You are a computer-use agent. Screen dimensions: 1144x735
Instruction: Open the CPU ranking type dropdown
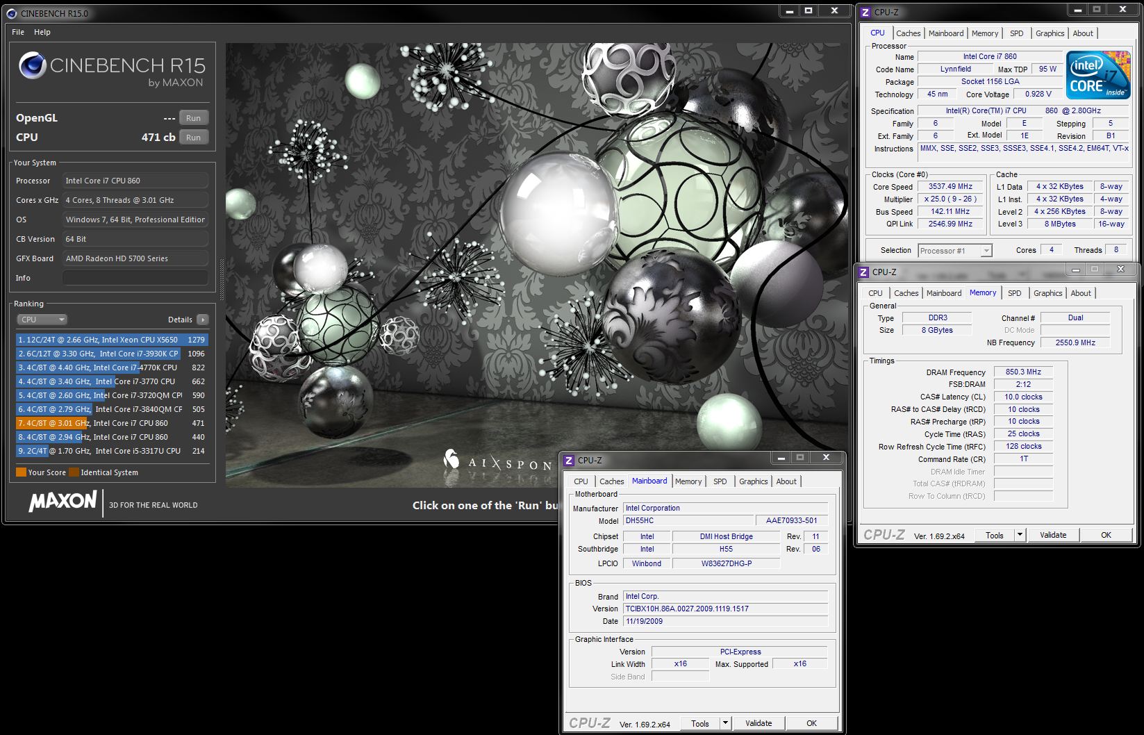coord(42,320)
